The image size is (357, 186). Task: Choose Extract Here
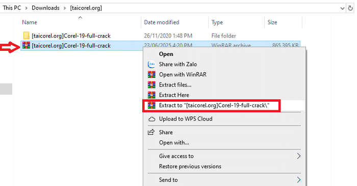pos(174,95)
